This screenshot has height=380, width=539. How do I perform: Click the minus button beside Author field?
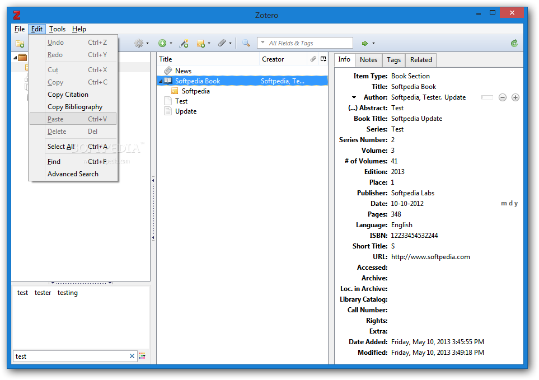[x=503, y=97]
